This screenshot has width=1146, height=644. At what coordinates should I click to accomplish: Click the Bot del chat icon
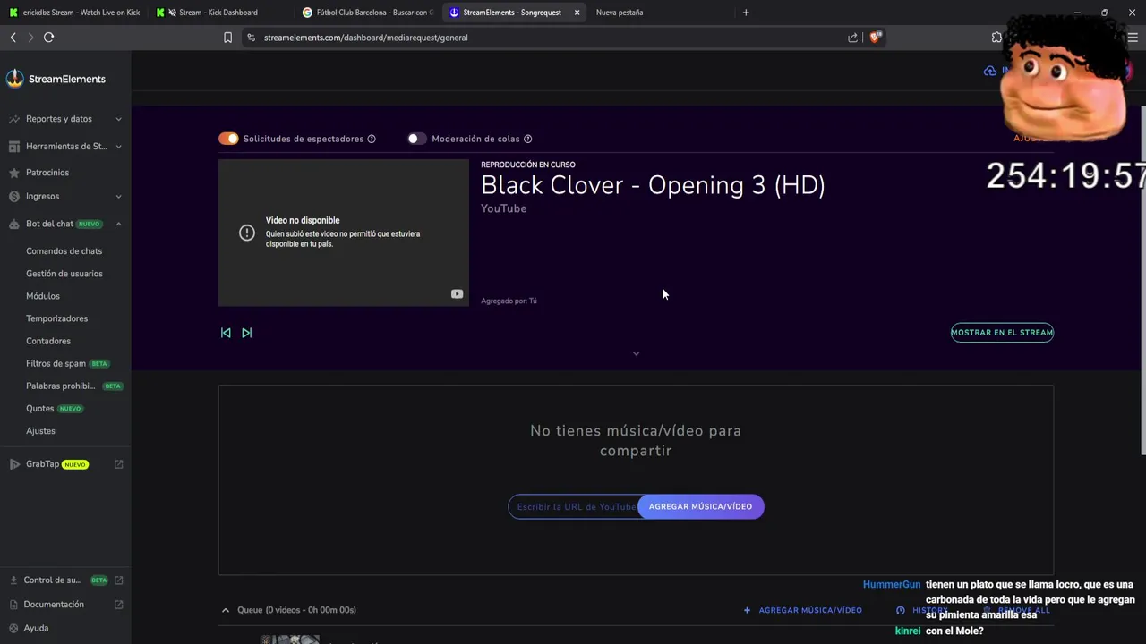[14, 224]
